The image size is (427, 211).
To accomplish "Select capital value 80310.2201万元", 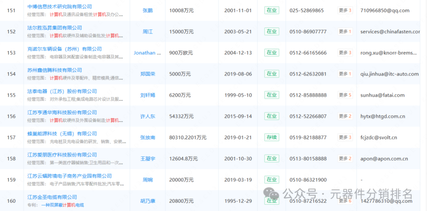I will (x=188, y=137).
